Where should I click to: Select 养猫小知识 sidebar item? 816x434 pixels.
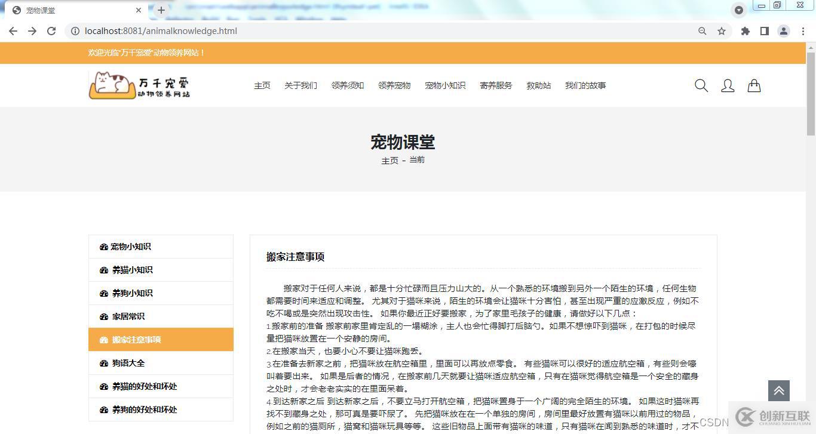point(132,270)
